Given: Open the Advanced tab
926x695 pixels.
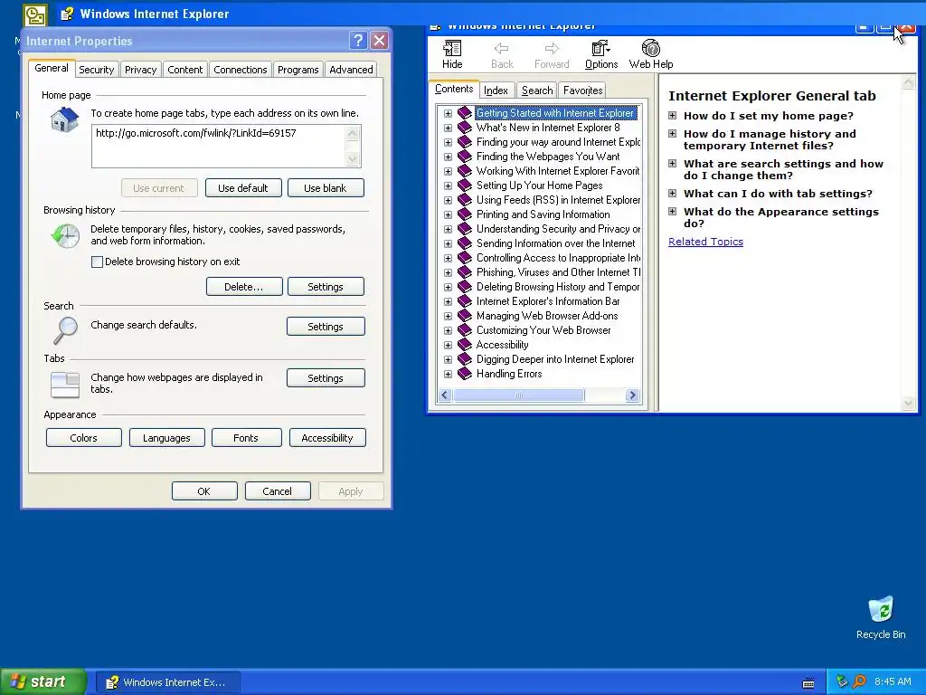Looking at the screenshot, I should tap(351, 69).
